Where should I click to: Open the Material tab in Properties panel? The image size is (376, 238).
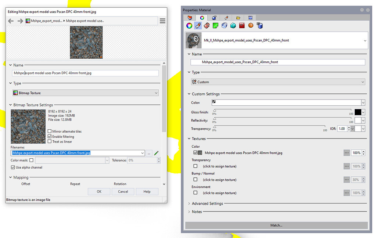pos(202,18)
